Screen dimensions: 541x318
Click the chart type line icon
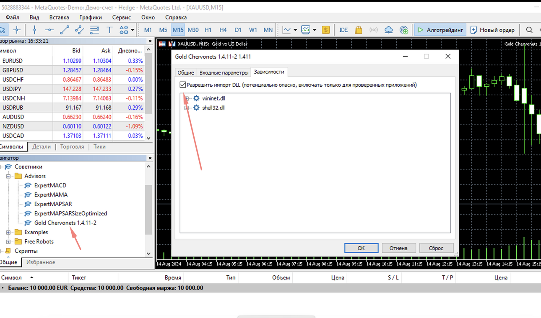tap(287, 30)
